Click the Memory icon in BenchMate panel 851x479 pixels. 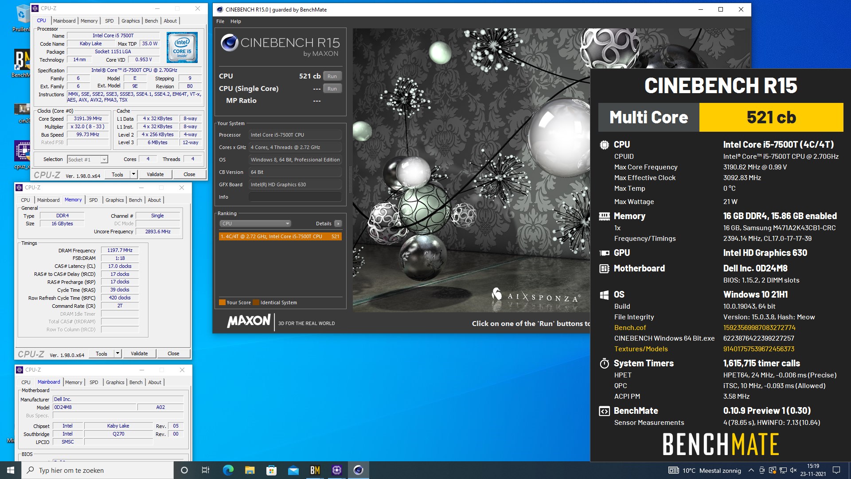(x=604, y=216)
